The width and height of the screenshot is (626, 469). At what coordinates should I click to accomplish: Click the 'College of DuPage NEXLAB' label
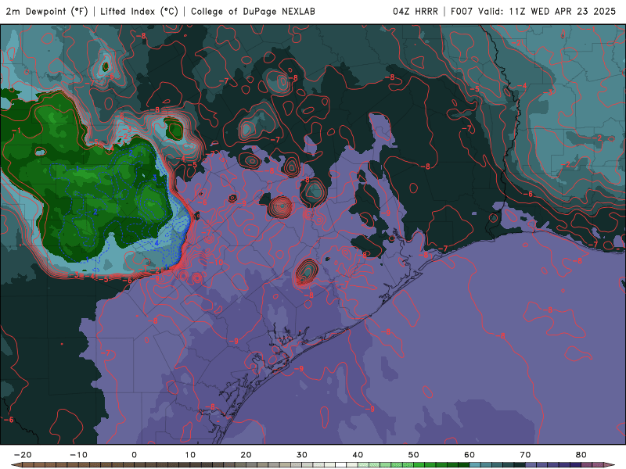tap(253, 11)
